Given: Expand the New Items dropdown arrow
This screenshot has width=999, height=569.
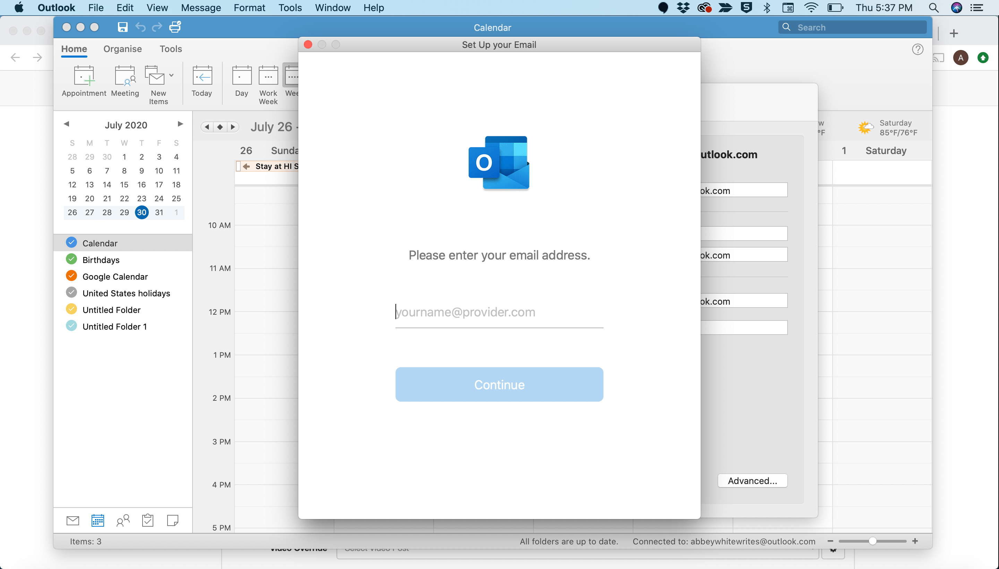Looking at the screenshot, I should [x=171, y=75].
